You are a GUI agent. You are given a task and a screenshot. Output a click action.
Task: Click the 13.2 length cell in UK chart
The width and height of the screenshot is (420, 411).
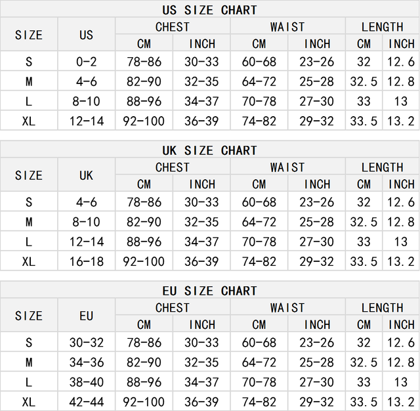pyautogui.click(x=401, y=261)
